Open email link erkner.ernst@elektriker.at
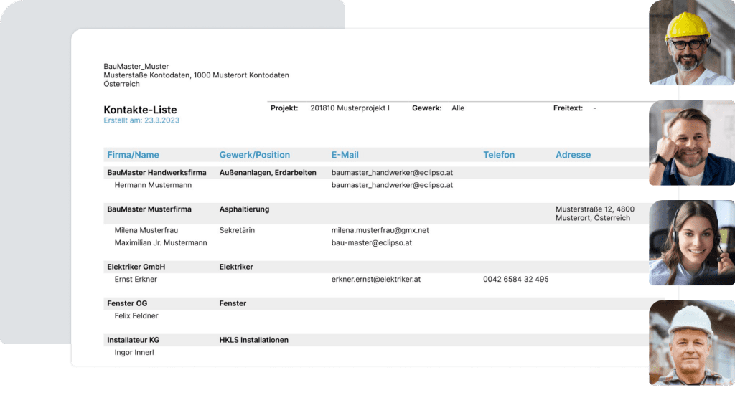The width and height of the screenshot is (735, 413). tap(375, 279)
